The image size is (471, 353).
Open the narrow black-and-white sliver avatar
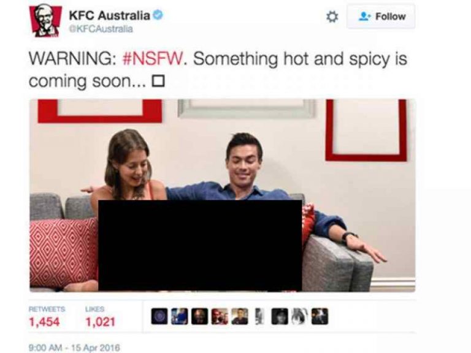(x=260, y=316)
